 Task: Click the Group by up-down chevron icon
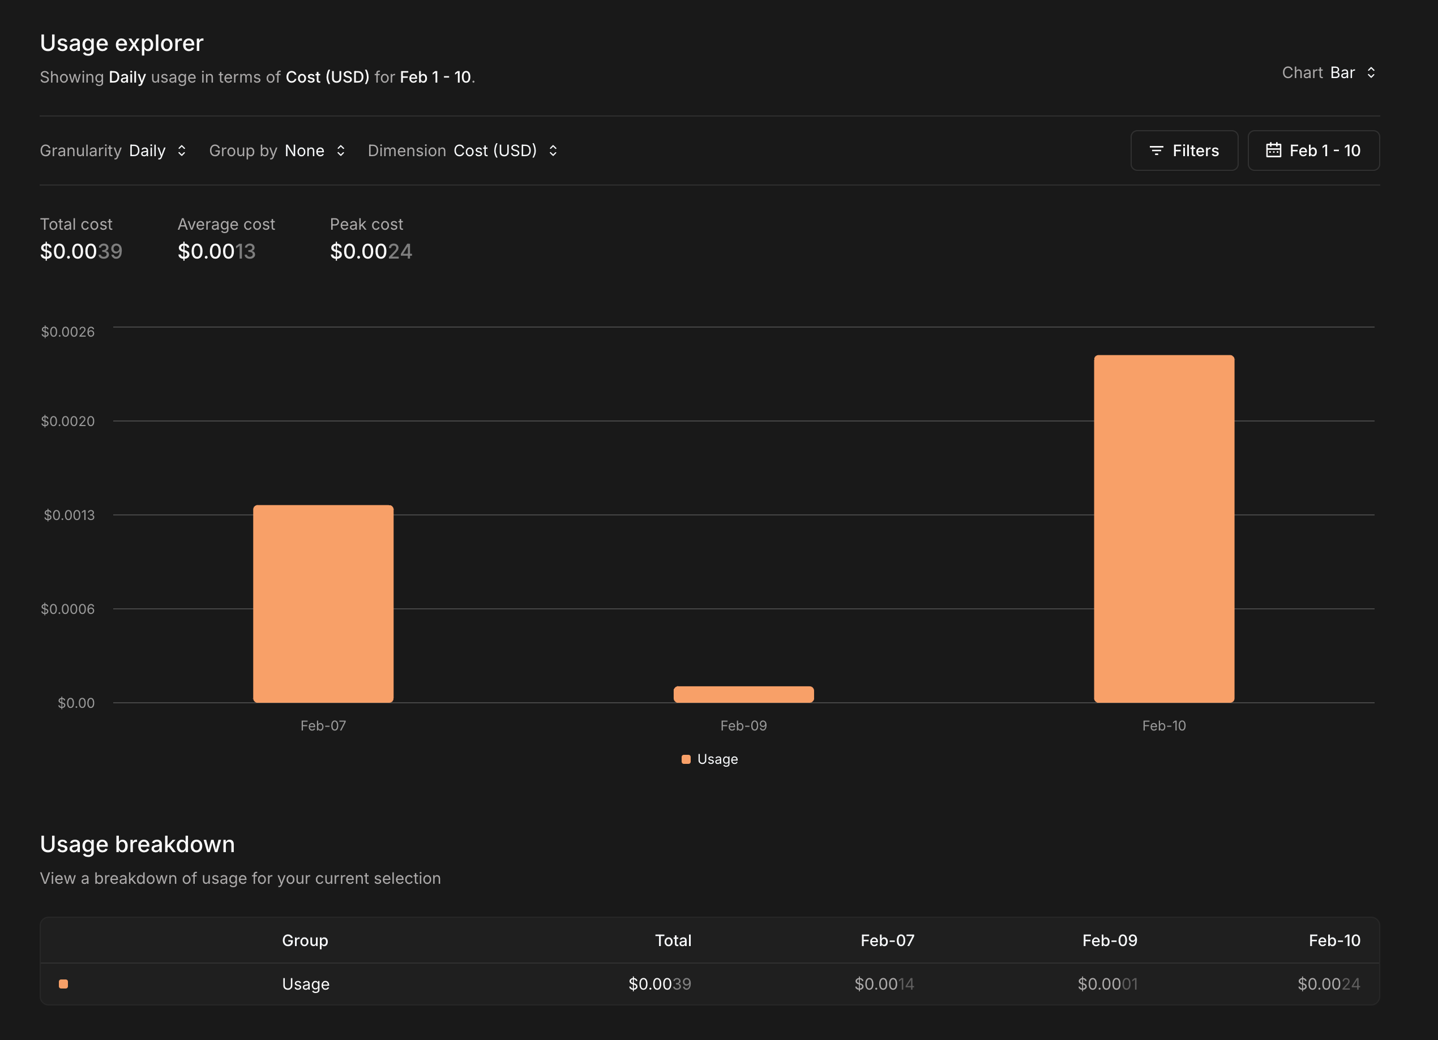point(340,151)
